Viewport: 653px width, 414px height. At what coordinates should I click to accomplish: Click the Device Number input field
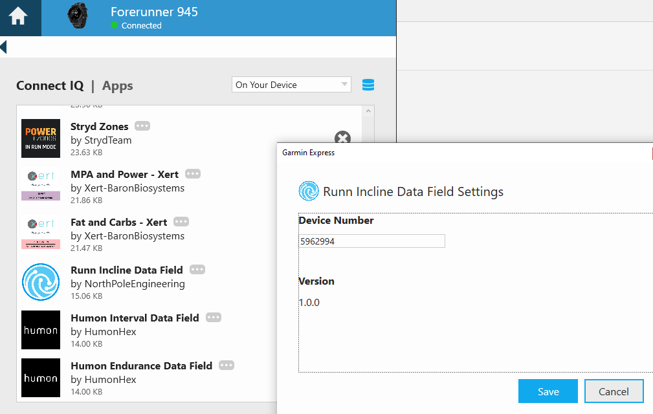coord(371,241)
